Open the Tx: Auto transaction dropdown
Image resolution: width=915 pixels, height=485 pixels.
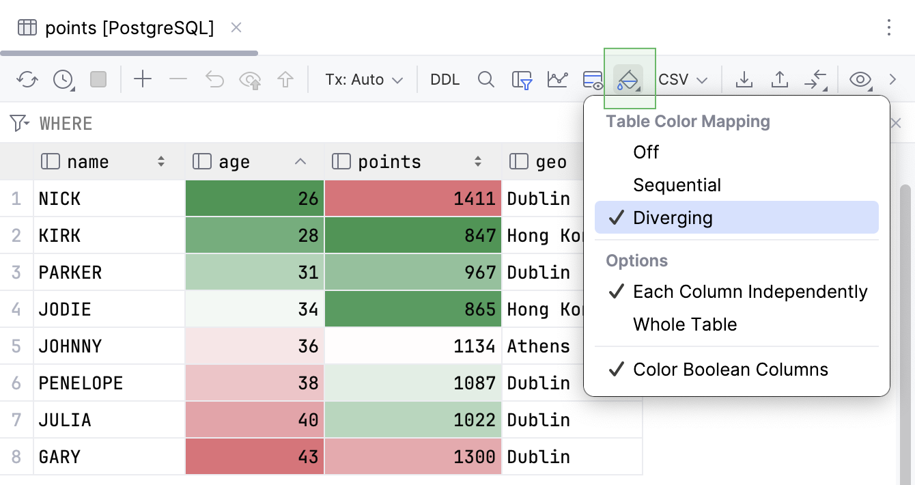(363, 79)
